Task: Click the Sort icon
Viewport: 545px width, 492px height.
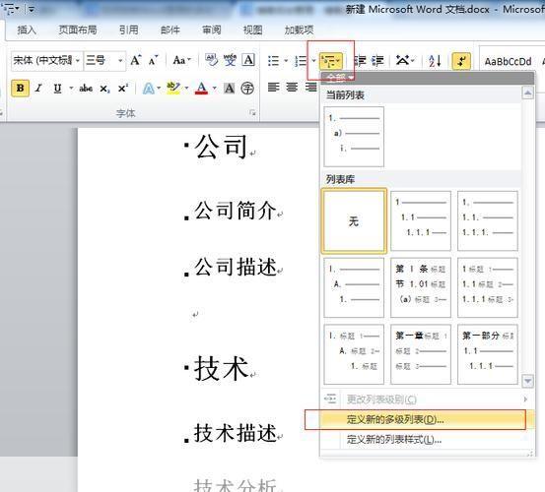Action: pyautogui.click(x=435, y=61)
